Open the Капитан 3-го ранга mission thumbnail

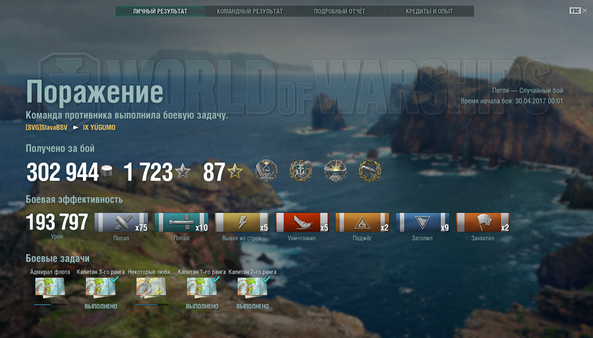[x=101, y=287]
